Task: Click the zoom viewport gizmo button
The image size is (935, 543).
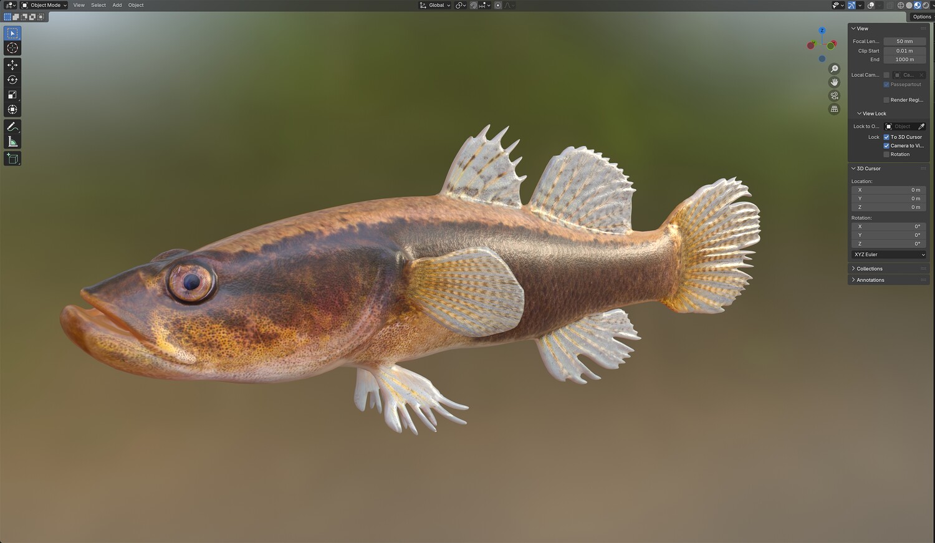Action: point(834,69)
